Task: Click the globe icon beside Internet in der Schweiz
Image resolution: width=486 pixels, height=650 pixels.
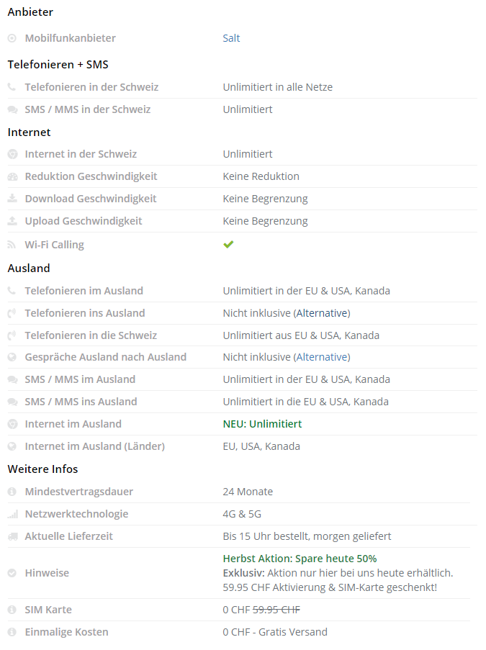Action: tap(12, 154)
